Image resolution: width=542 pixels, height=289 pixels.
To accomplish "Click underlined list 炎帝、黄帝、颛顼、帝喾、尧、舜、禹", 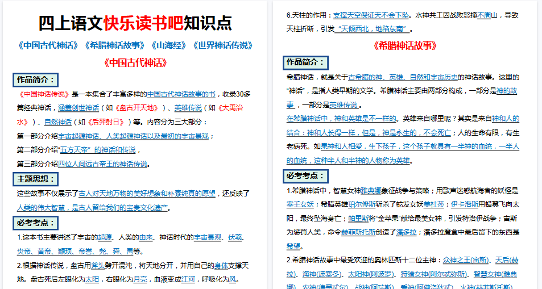I will pyautogui.click(x=75, y=252).
